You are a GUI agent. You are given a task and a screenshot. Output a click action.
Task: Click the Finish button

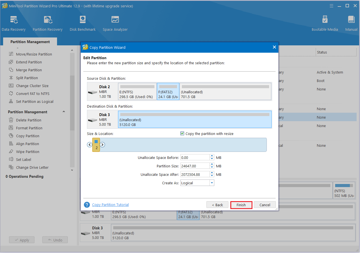241,205
